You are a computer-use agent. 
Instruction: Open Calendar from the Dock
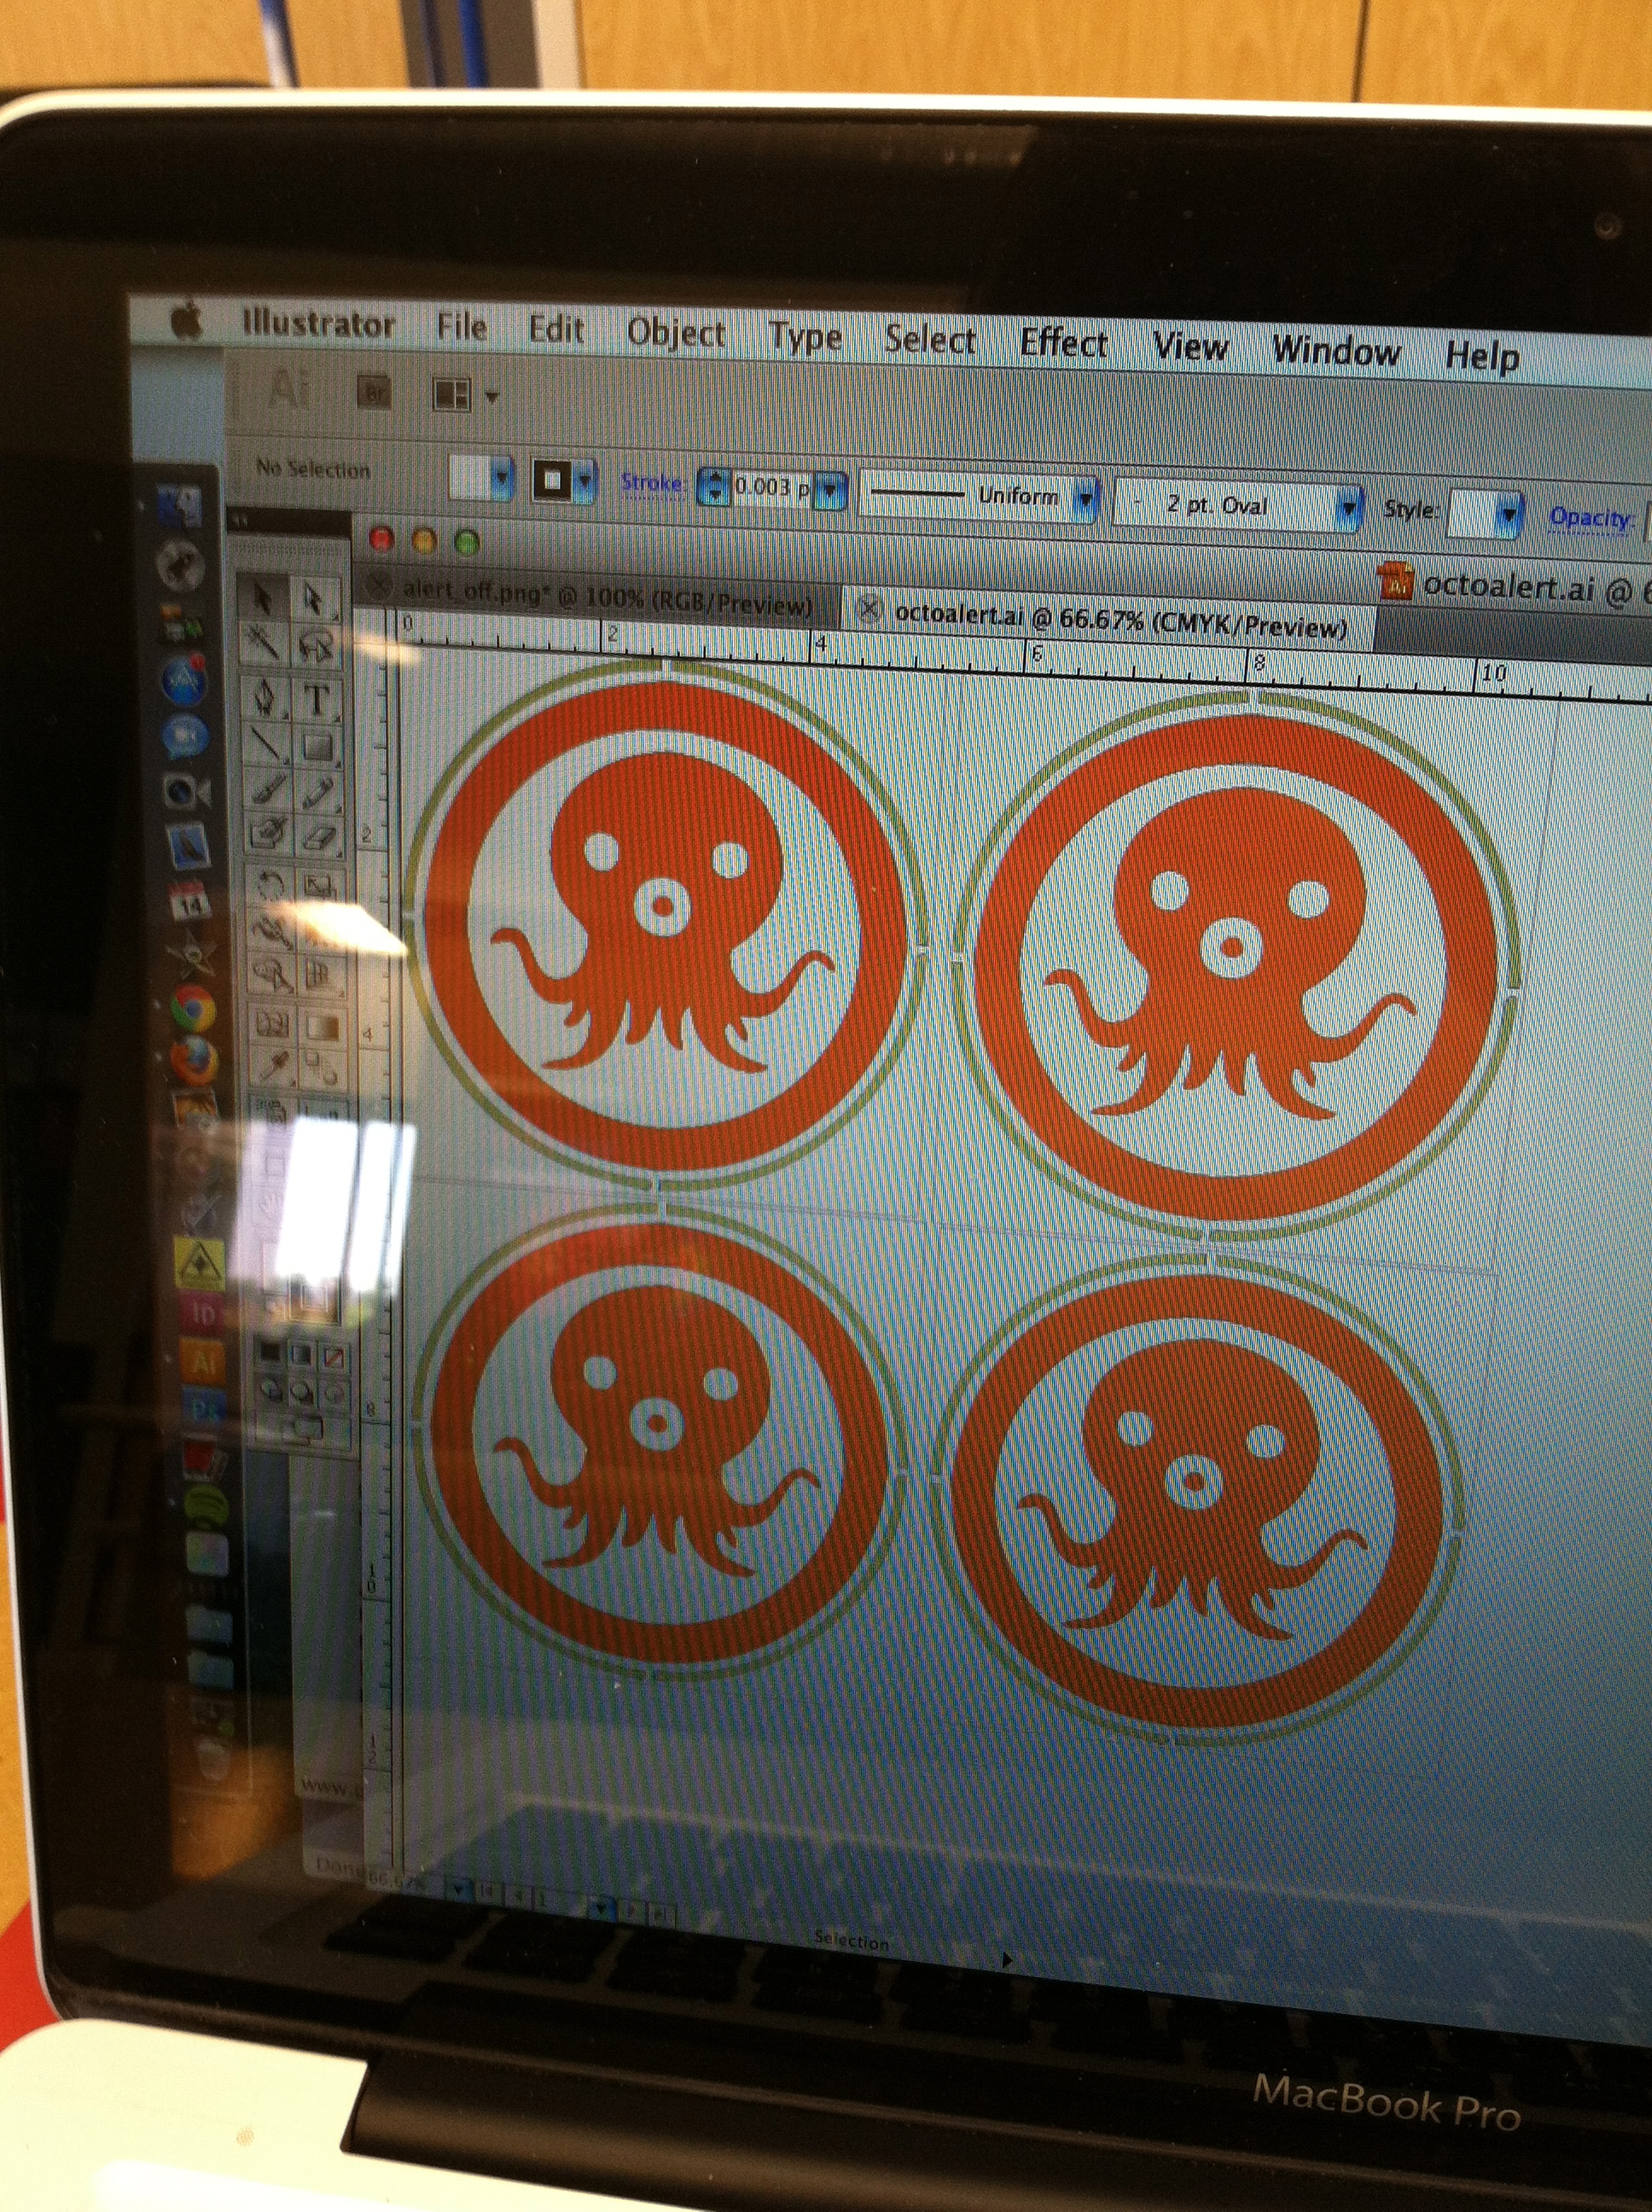pos(189,902)
